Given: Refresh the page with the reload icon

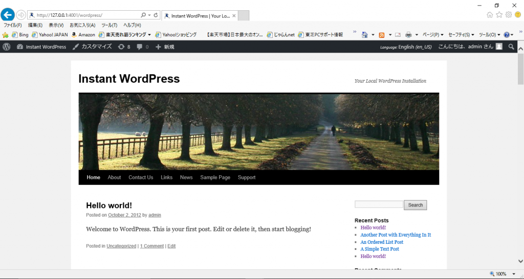Looking at the screenshot, I should click(156, 15).
